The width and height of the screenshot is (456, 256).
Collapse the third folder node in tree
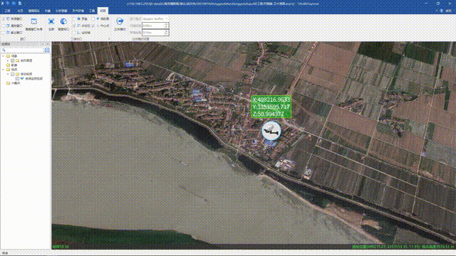[3, 70]
